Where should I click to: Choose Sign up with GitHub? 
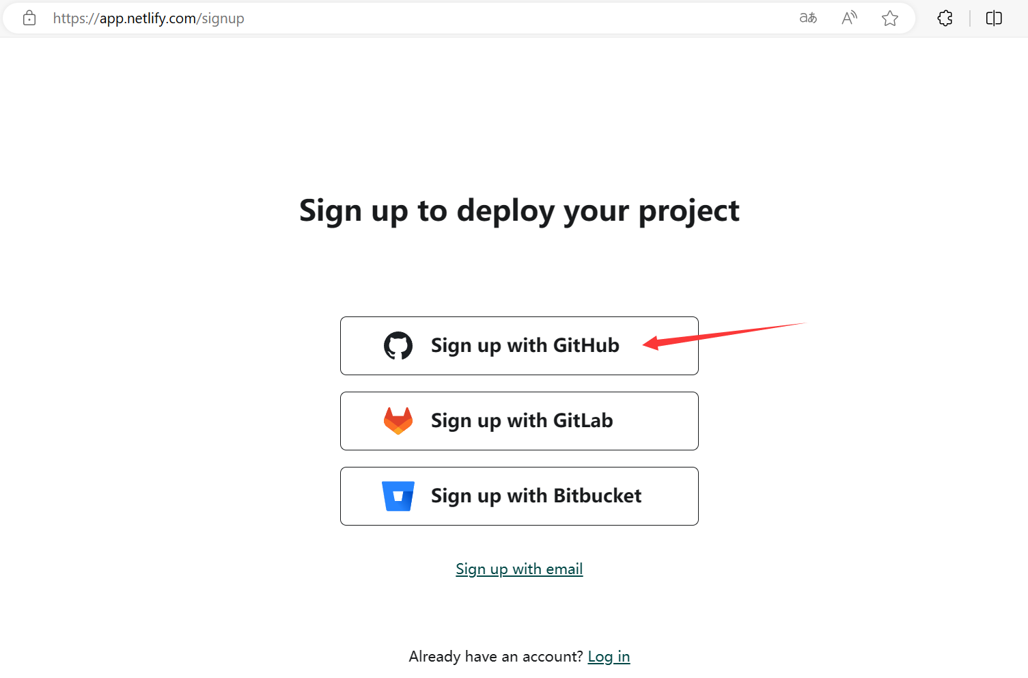click(x=519, y=346)
